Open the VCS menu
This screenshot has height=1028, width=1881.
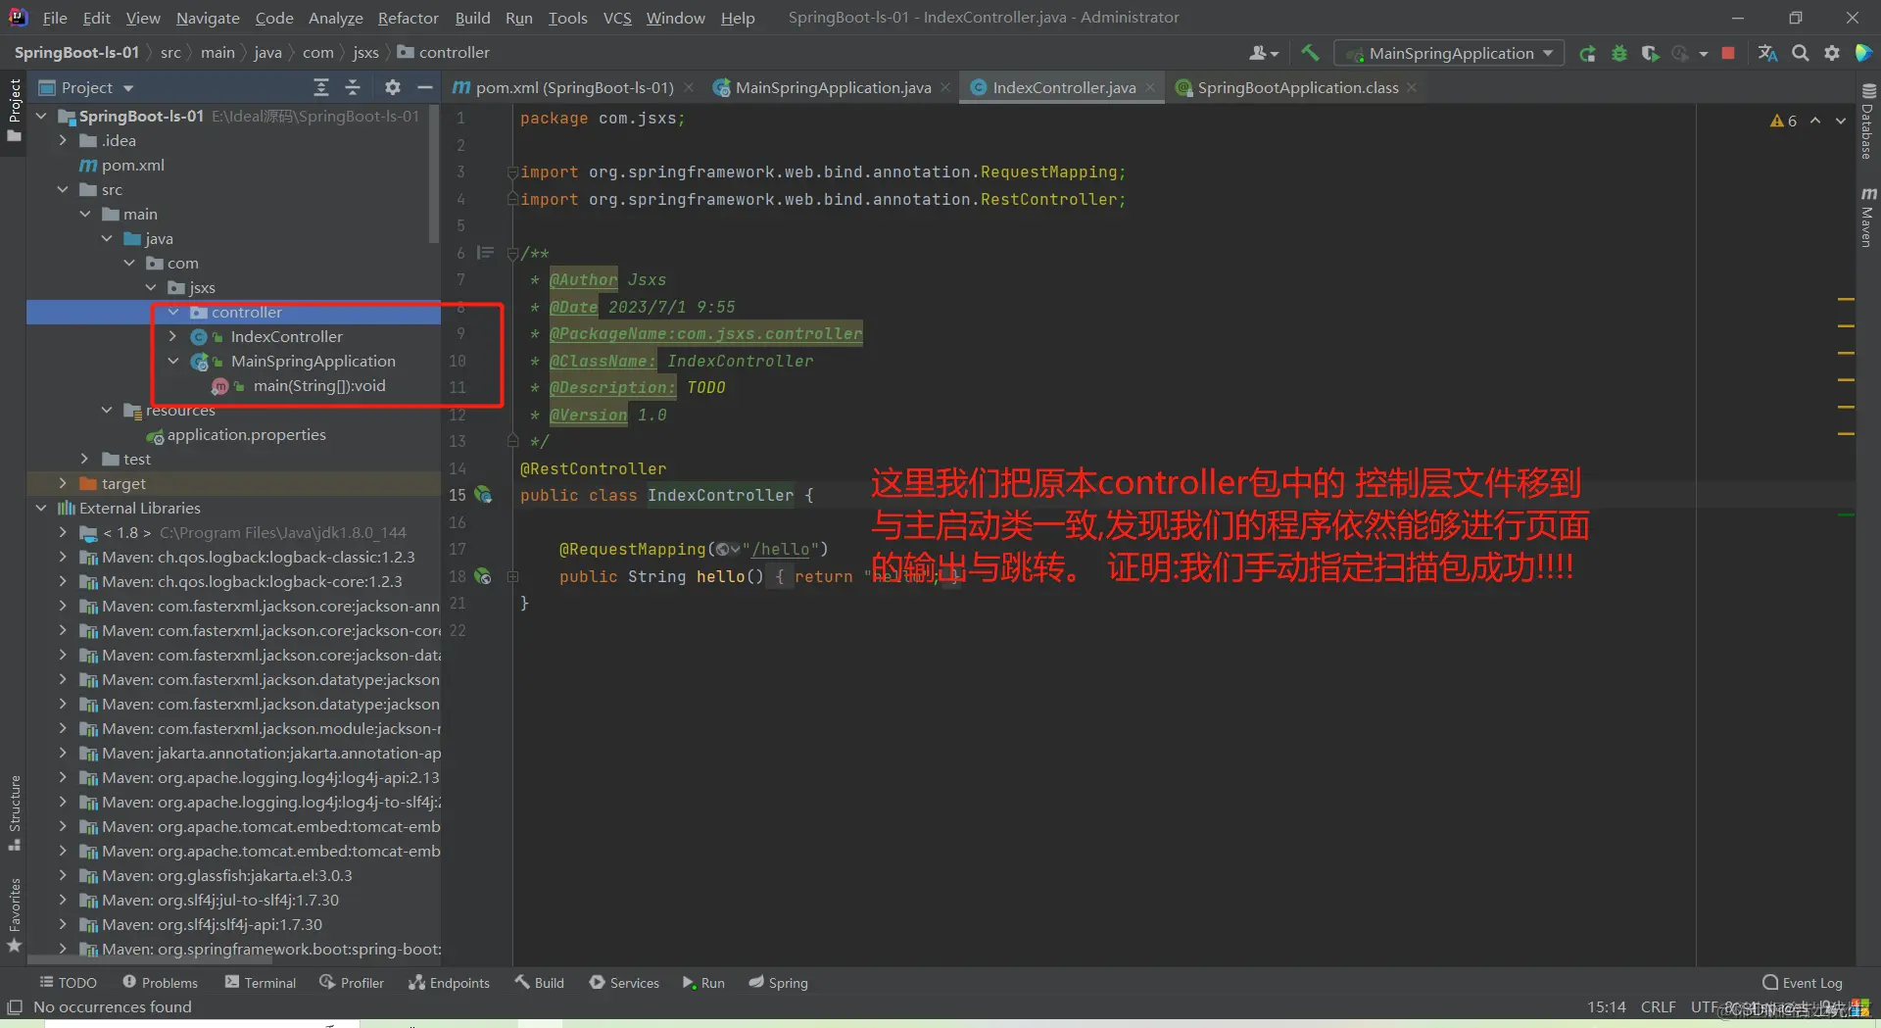617,18
